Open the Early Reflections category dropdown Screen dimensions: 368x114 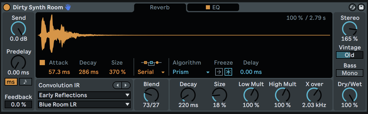tap(84, 95)
